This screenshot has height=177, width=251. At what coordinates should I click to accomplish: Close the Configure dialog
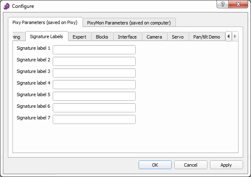(238, 4)
